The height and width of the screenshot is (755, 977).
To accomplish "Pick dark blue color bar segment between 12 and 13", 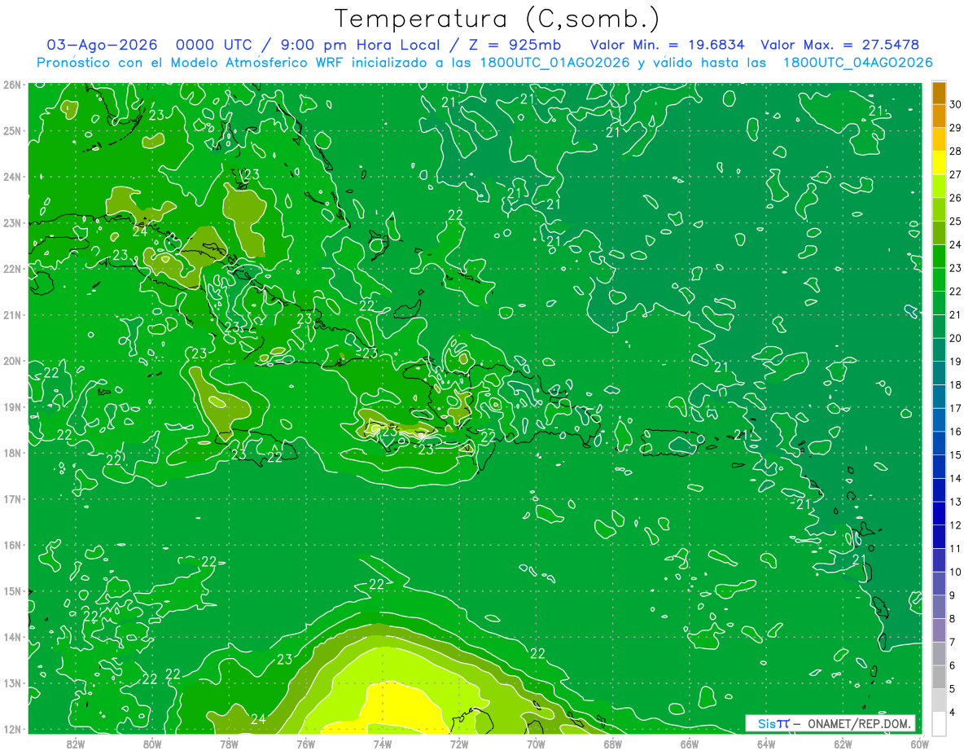I will (x=939, y=513).
